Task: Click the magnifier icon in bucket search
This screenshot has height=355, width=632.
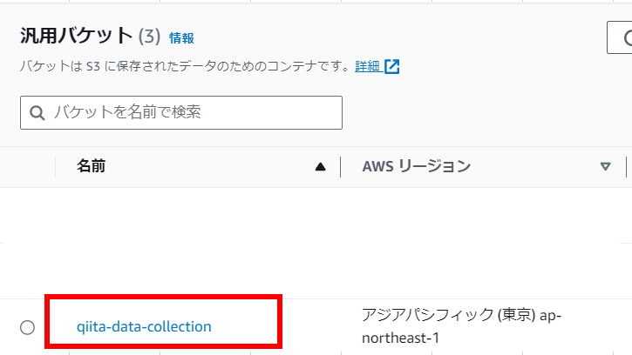Action: pos(37,113)
